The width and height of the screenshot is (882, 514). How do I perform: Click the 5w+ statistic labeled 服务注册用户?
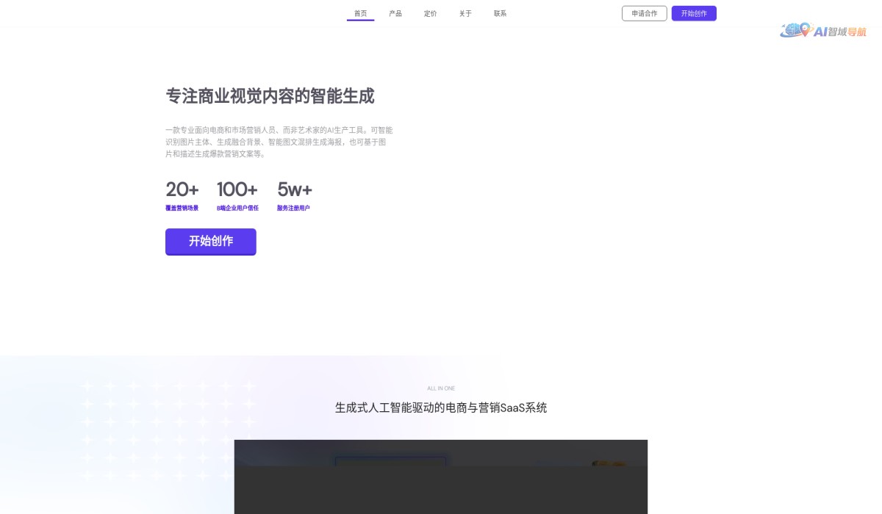[294, 189]
